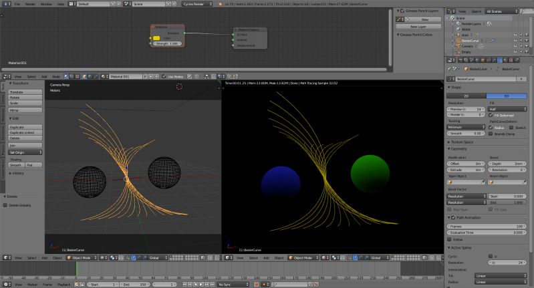Select the Object tab (orange cube) in properties

click(x=483, y=60)
